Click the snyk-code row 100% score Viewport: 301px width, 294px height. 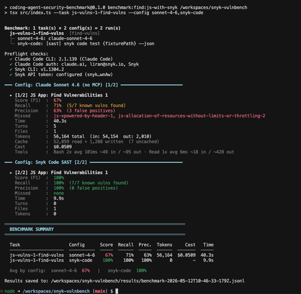[108, 261]
